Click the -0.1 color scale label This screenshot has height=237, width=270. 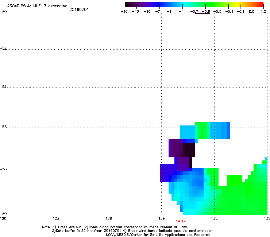click(x=240, y=12)
